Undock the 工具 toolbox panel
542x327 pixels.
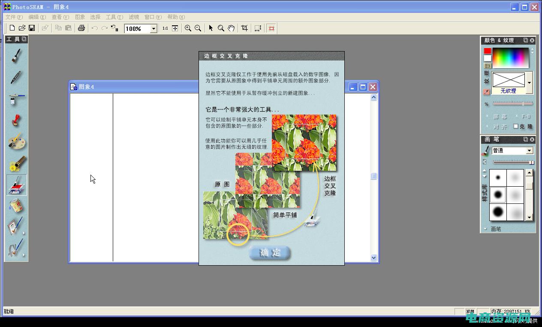pyautogui.click(x=24, y=39)
